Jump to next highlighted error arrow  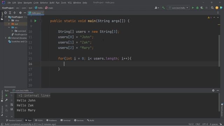click(x=218, y=17)
